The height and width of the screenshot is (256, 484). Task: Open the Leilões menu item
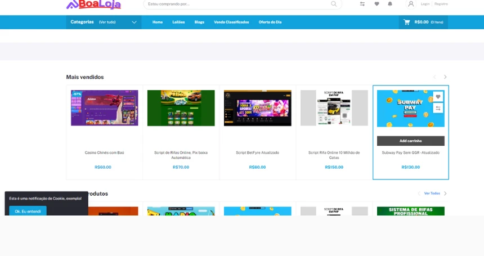[x=178, y=22]
